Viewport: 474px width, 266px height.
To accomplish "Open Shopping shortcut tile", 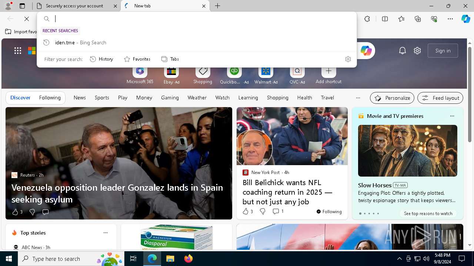I will (x=203, y=75).
